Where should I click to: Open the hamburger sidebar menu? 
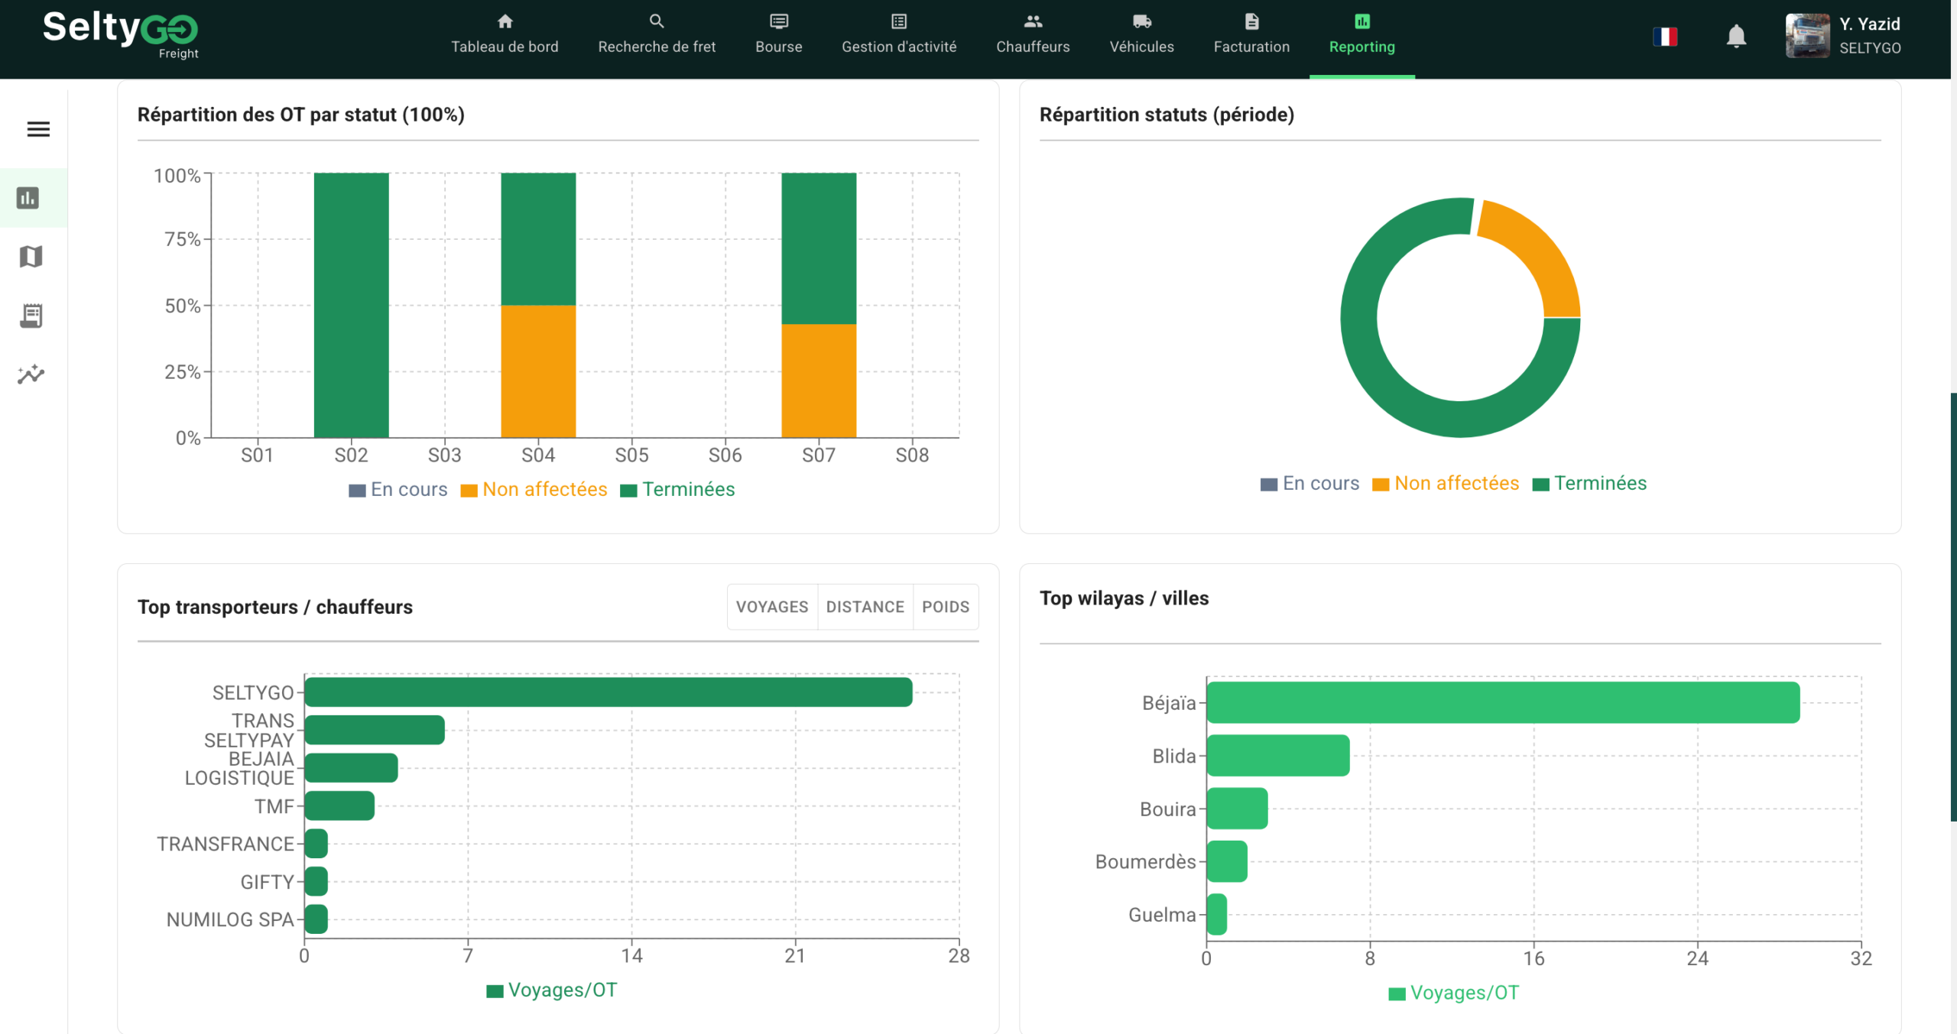point(38,129)
